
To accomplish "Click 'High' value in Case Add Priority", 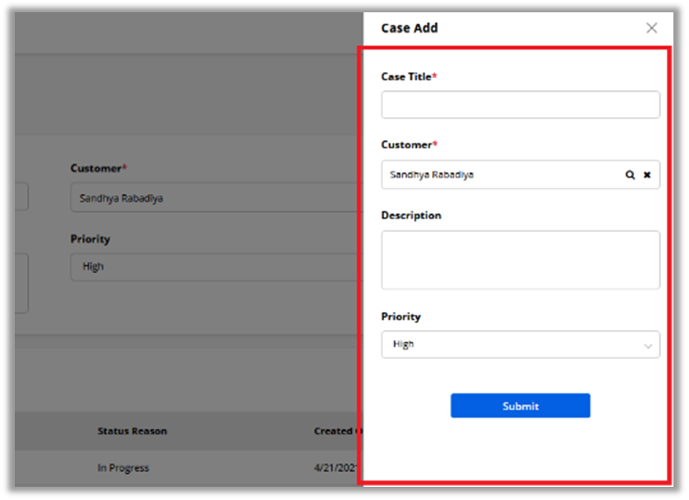I will [404, 344].
